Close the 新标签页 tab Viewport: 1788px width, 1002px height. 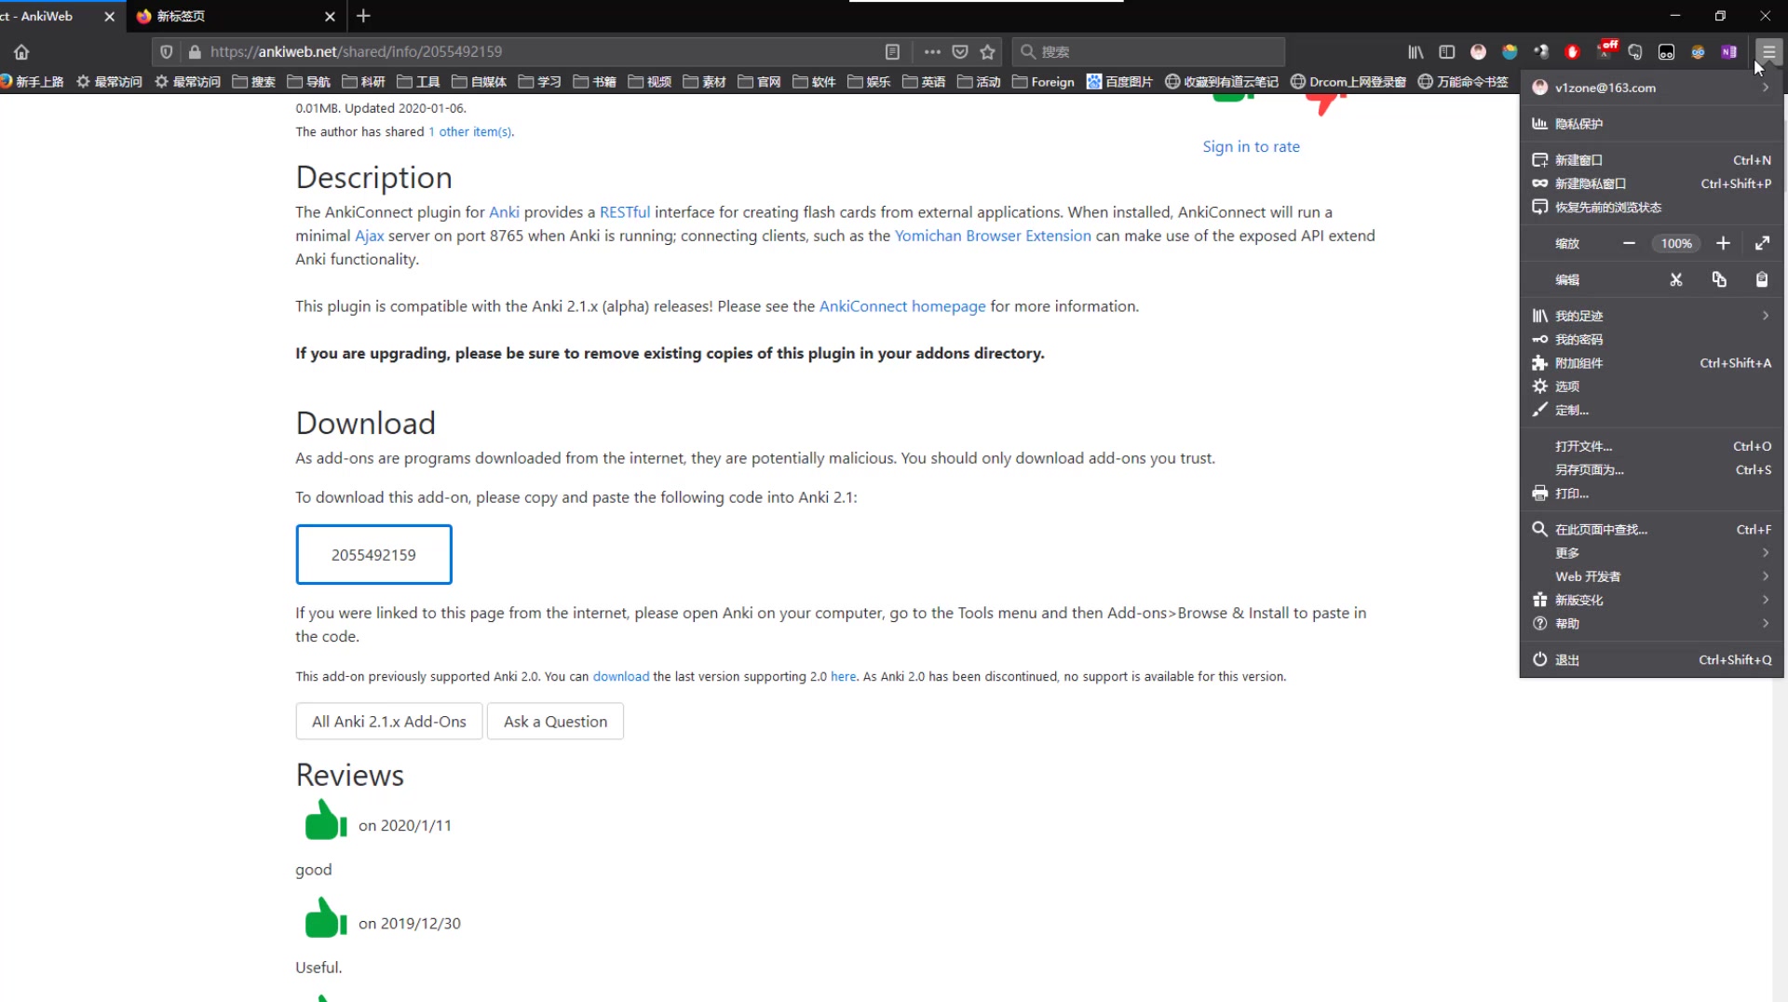pyautogui.click(x=331, y=17)
